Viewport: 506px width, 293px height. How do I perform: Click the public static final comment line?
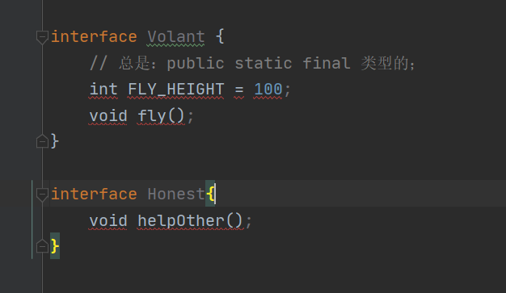point(252,63)
